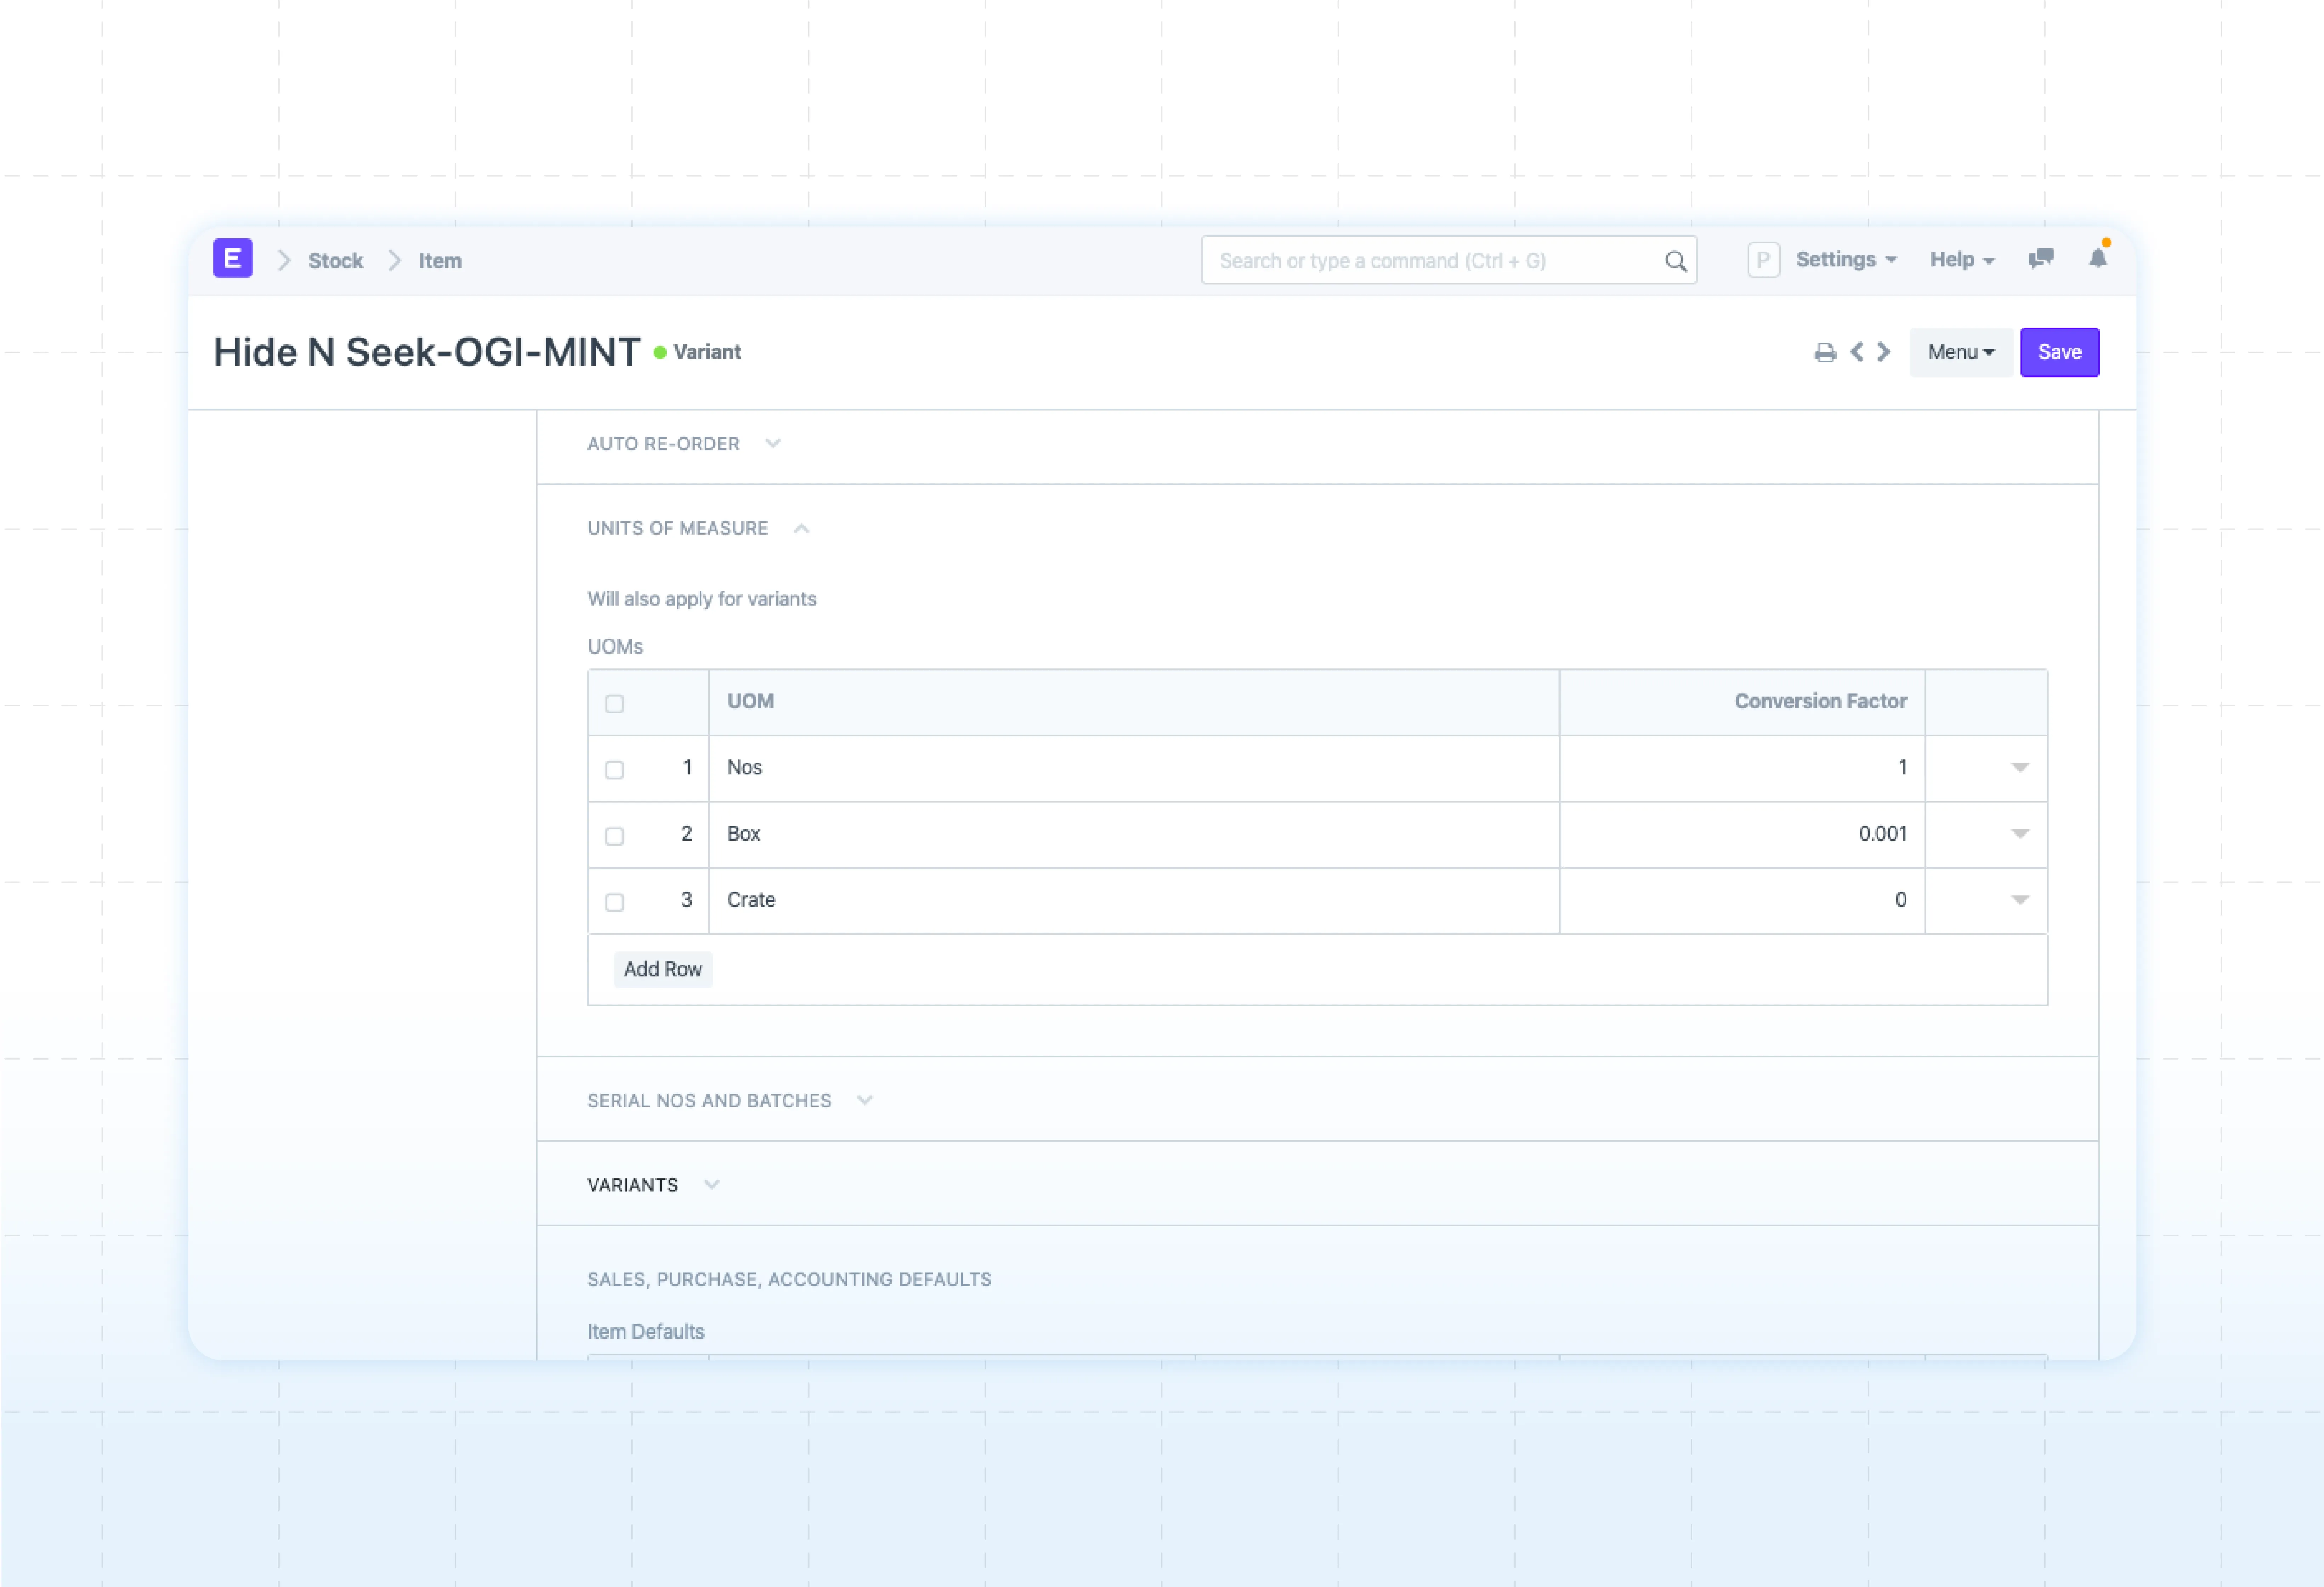
Task: Check the select-all UOM header checkbox
Action: coord(615,703)
